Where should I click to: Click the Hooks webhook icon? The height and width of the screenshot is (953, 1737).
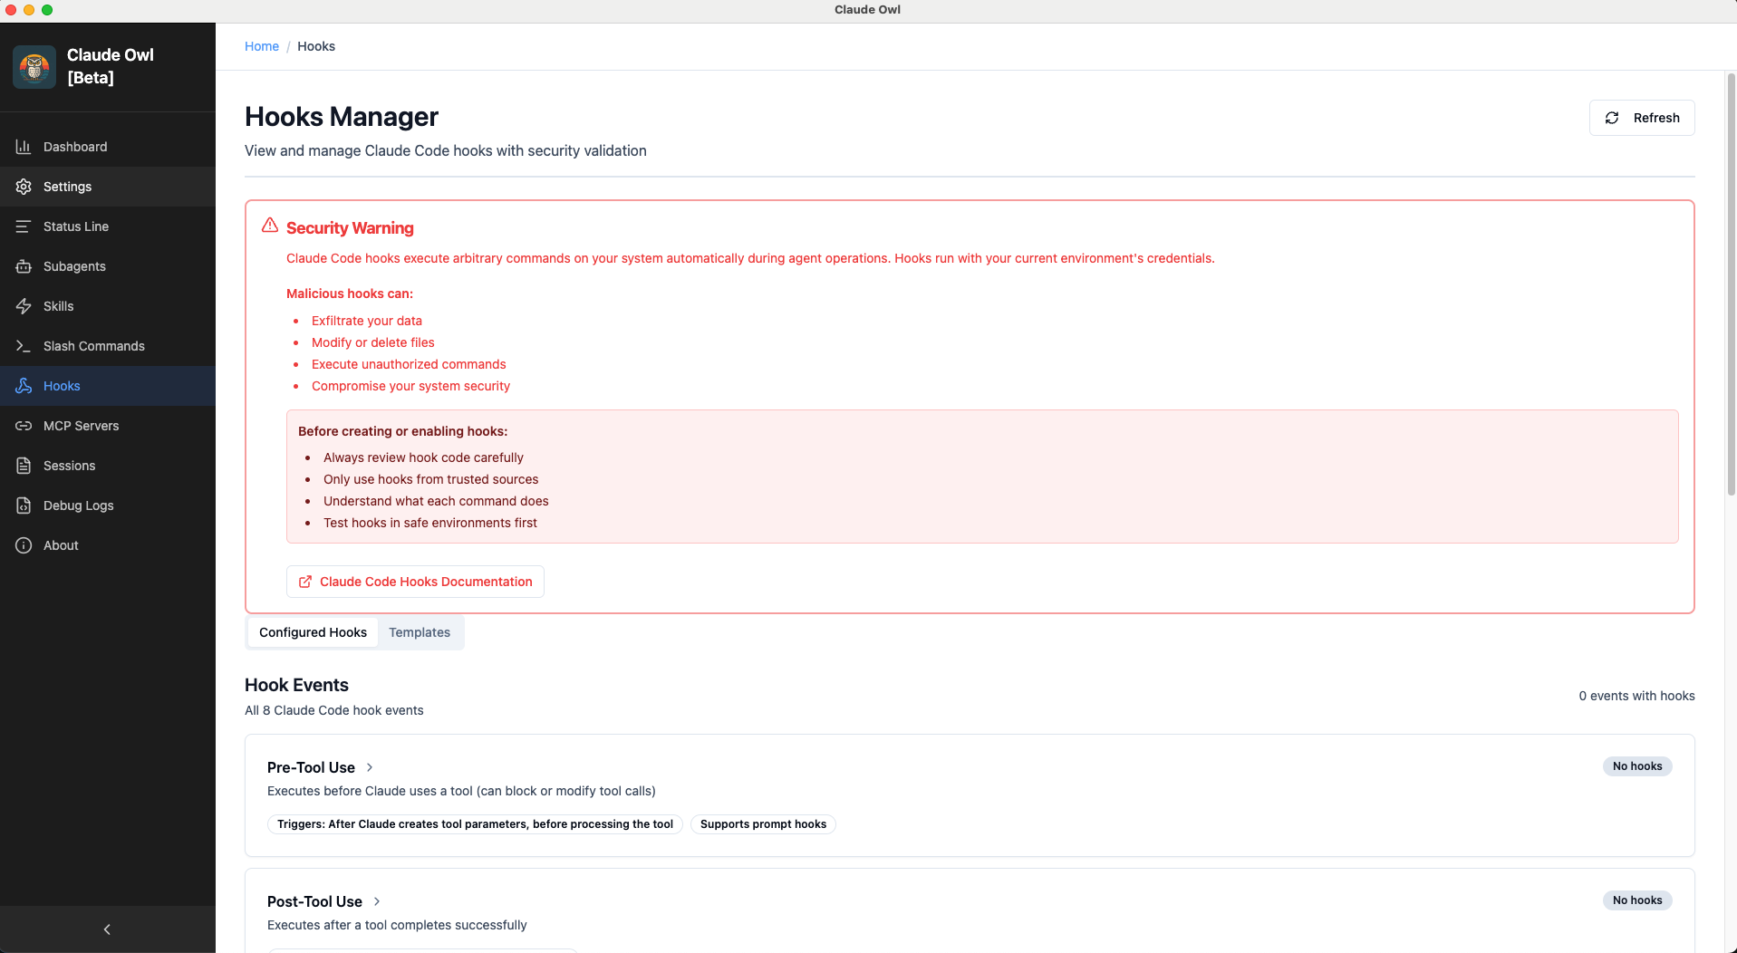click(24, 386)
